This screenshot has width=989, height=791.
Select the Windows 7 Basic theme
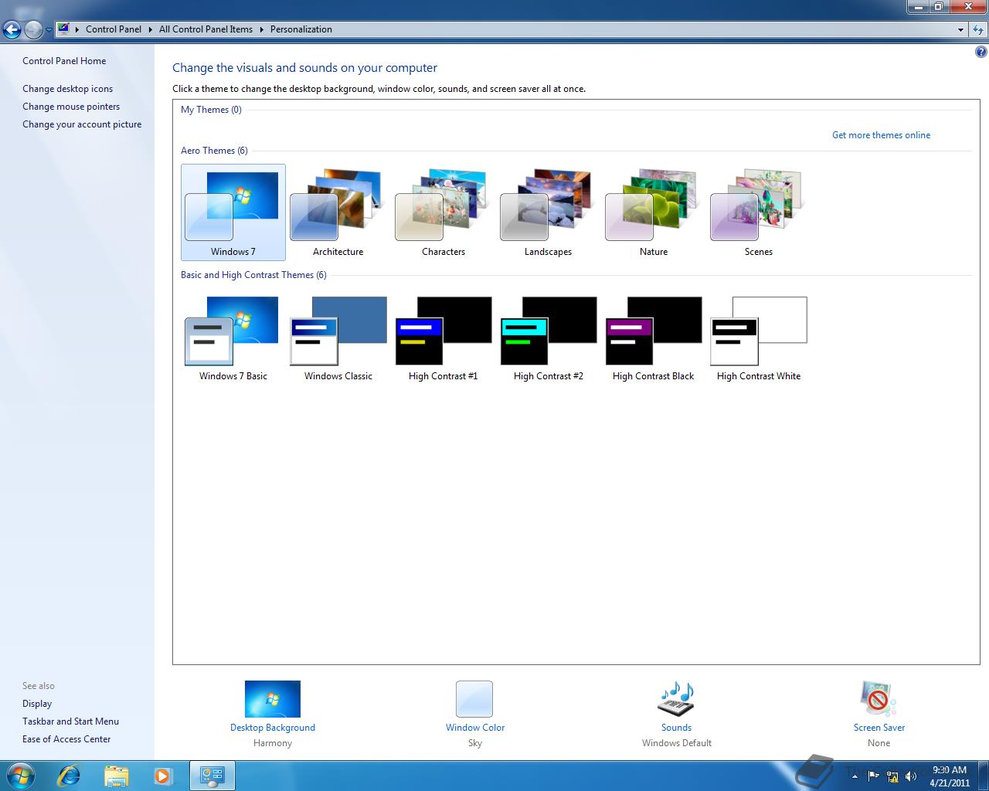tap(233, 338)
